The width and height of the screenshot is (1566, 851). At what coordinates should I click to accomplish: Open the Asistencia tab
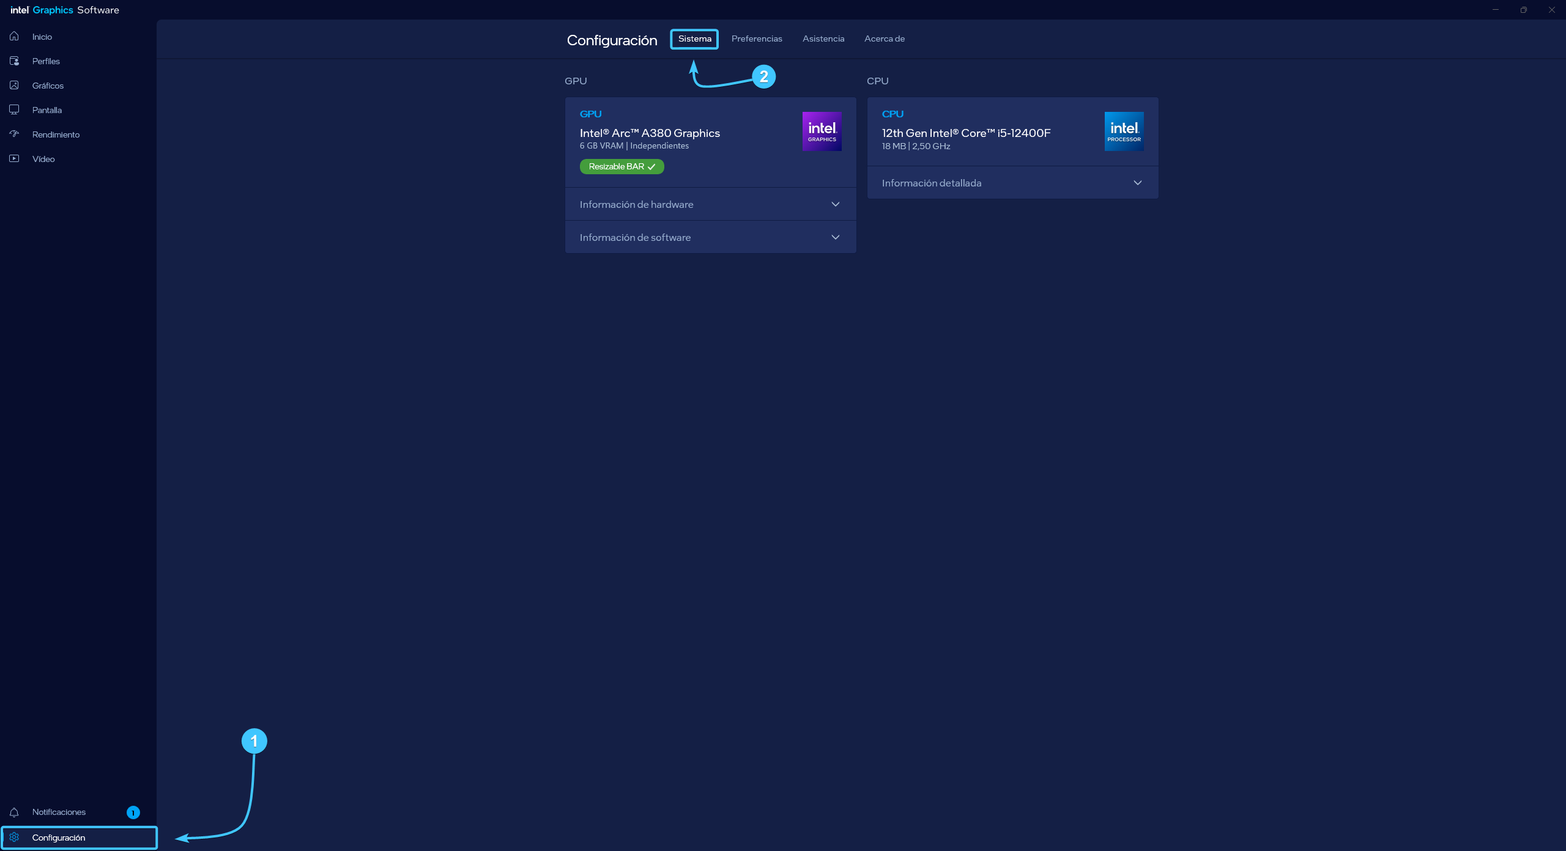[x=823, y=39]
